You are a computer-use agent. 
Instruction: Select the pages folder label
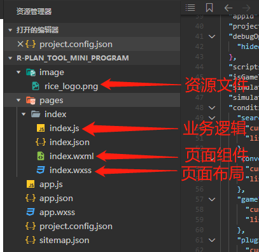[52, 101]
